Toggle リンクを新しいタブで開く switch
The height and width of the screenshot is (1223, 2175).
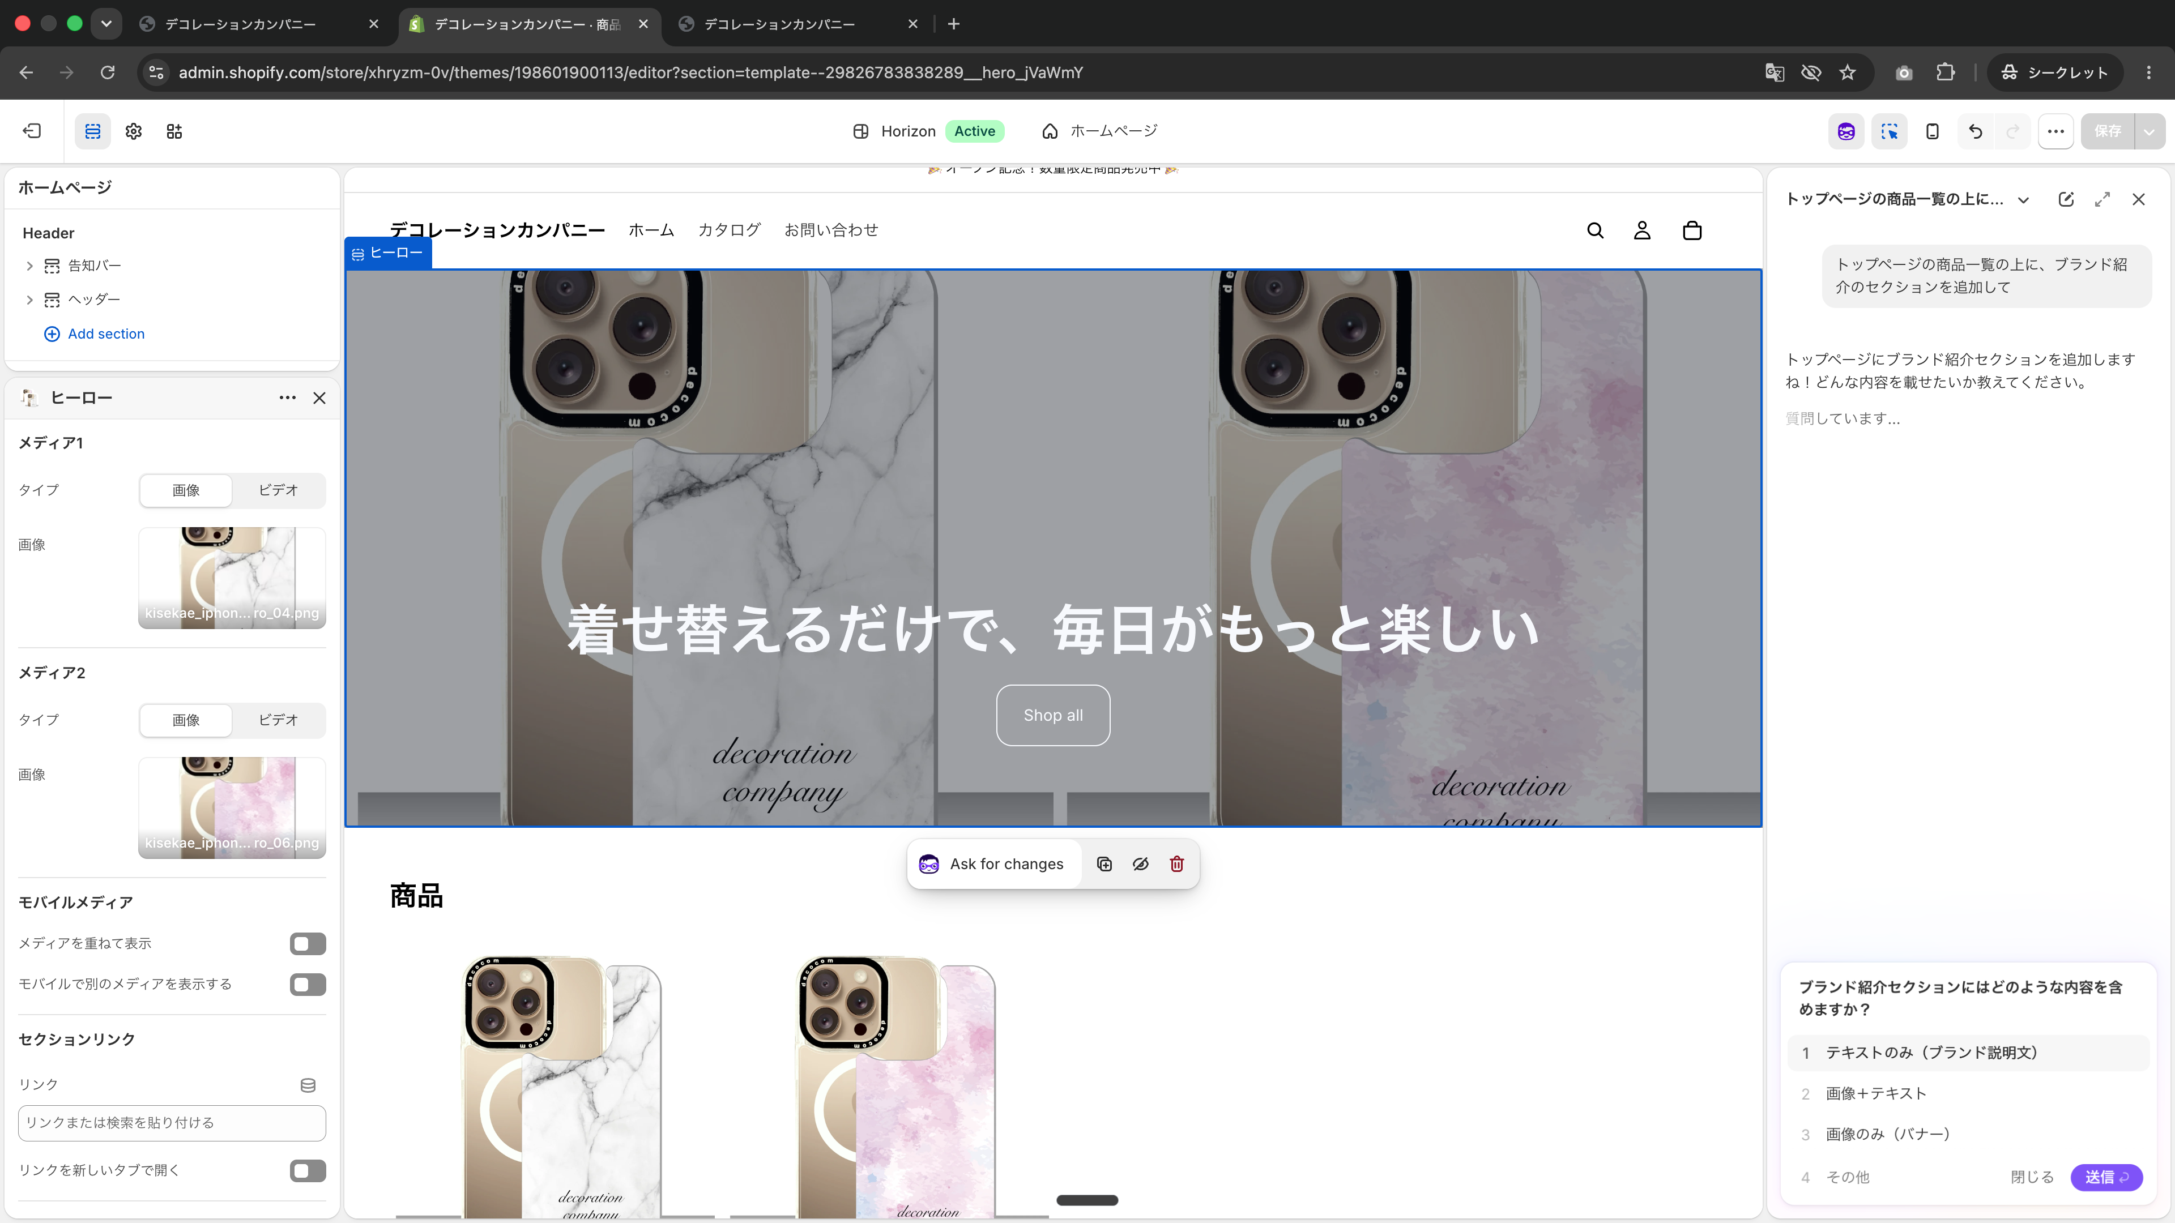coord(308,1171)
